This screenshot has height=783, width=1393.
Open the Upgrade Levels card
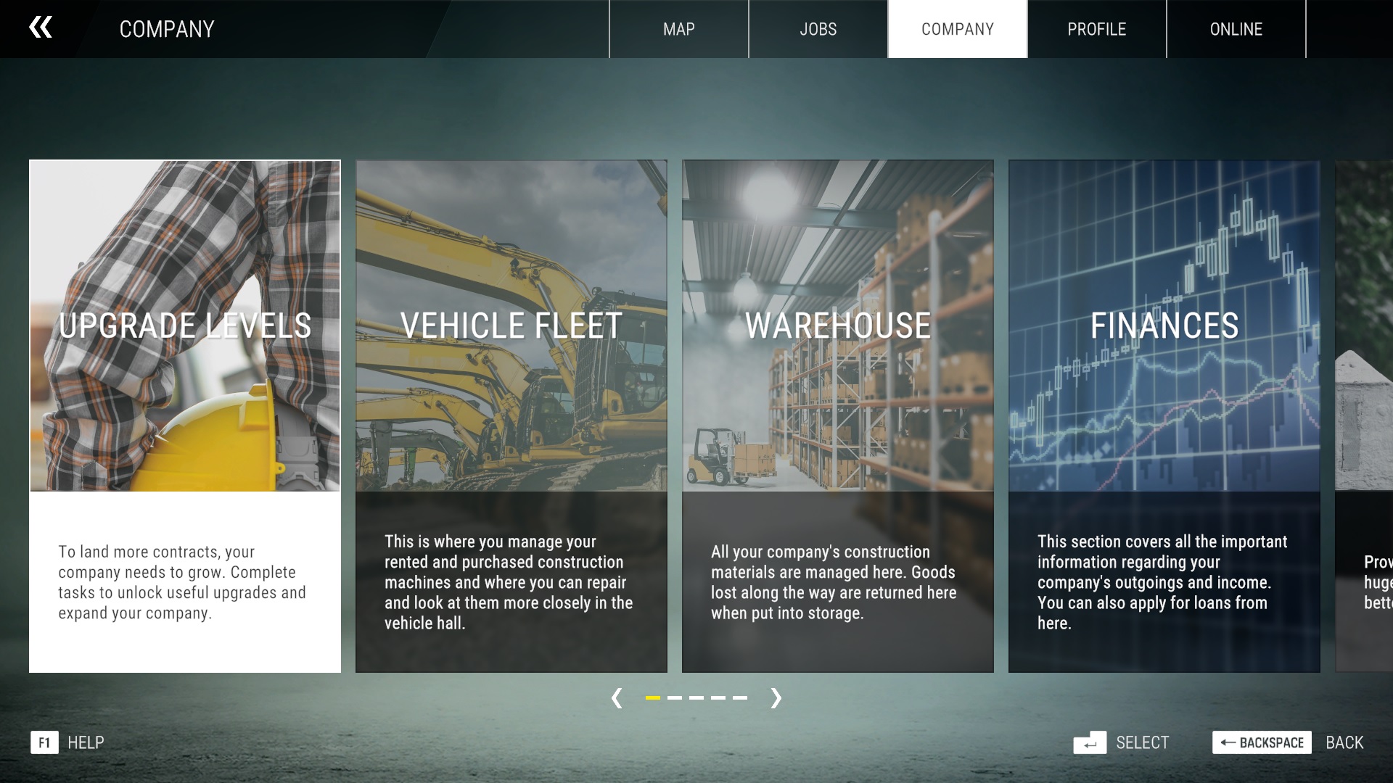185,415
